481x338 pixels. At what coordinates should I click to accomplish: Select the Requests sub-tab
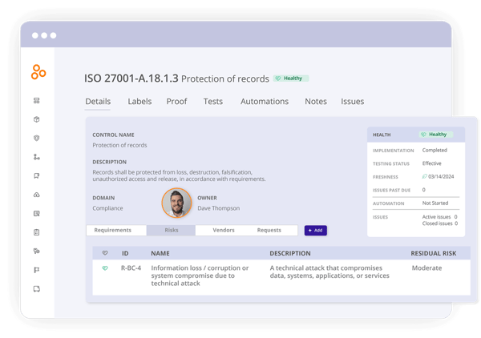[269, 230]
